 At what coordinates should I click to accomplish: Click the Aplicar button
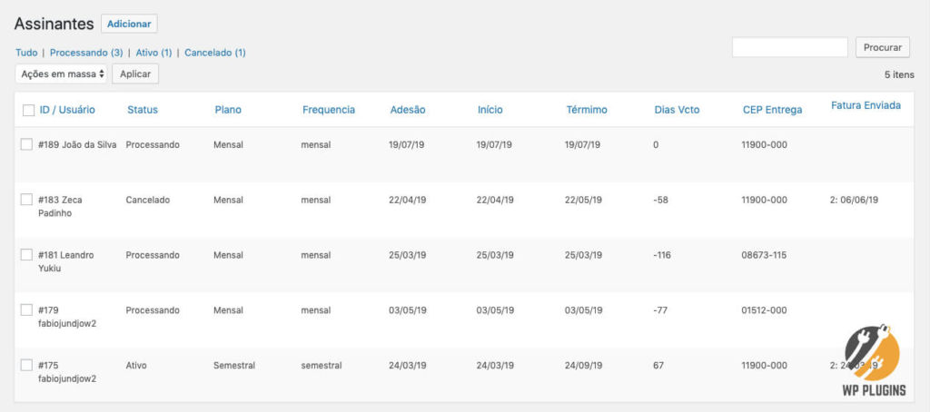tap(135, 74)
